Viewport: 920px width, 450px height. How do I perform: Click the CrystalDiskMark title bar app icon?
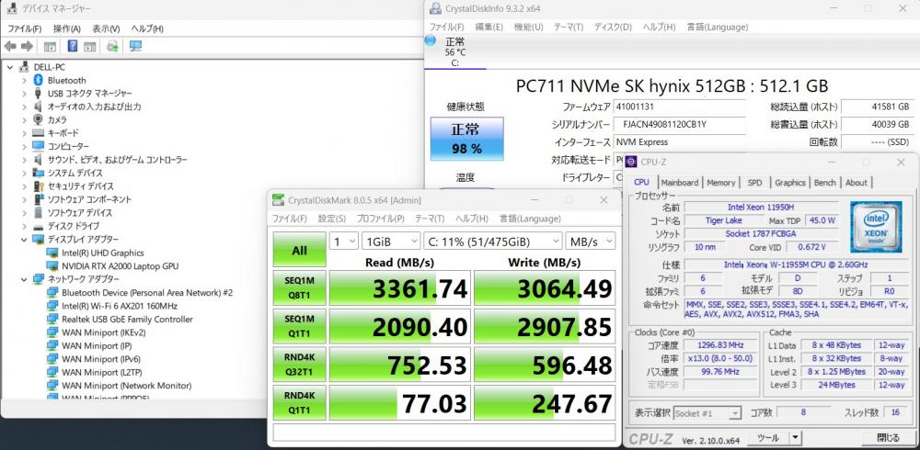coord(278,200)
